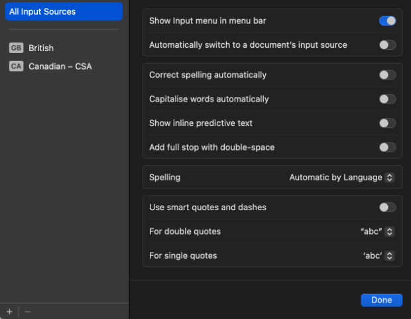Screen dimensions: 411x319
Task: Click the Done button
Action: pos(381,300)
